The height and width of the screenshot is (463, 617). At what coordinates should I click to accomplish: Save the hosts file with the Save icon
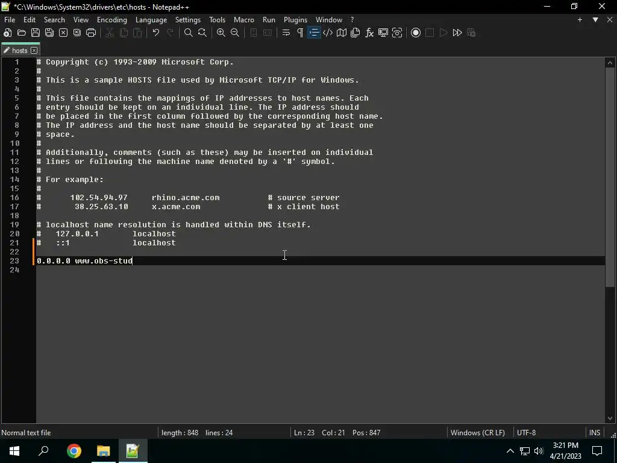coord(36,33)
